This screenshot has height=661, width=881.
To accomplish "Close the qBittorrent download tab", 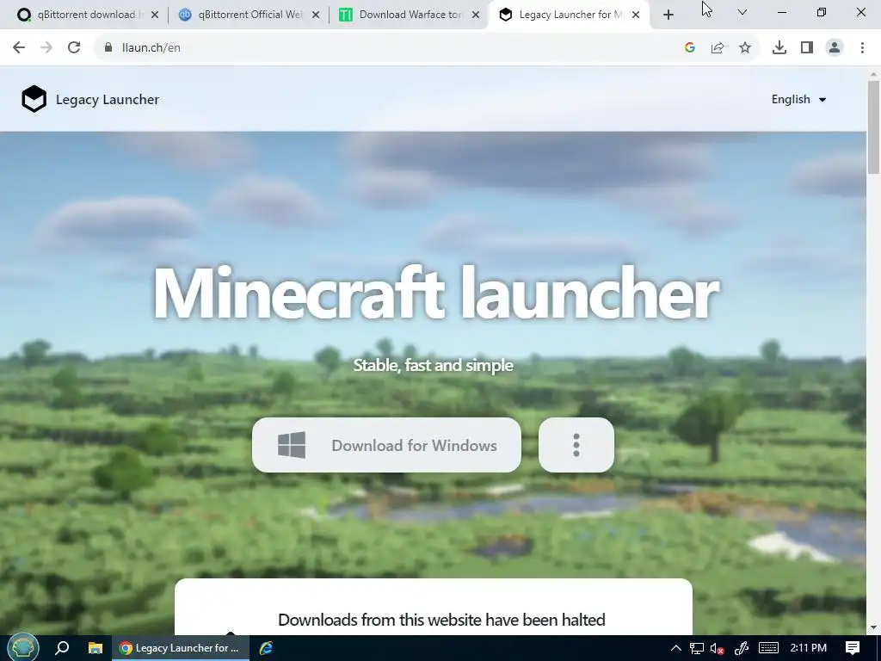I will 155,15.
